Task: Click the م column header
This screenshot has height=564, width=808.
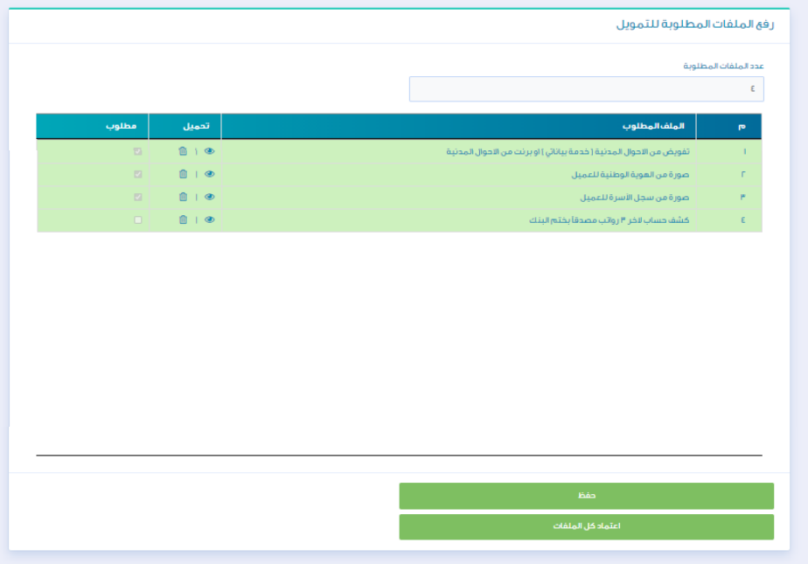Action: [728, 126]
